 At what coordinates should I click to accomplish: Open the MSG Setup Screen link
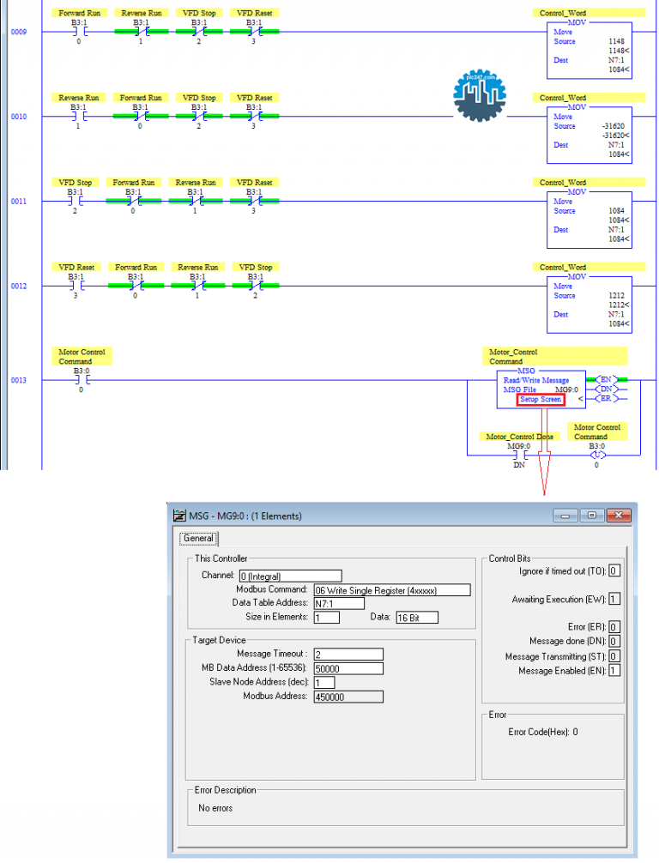coord(540,400)
